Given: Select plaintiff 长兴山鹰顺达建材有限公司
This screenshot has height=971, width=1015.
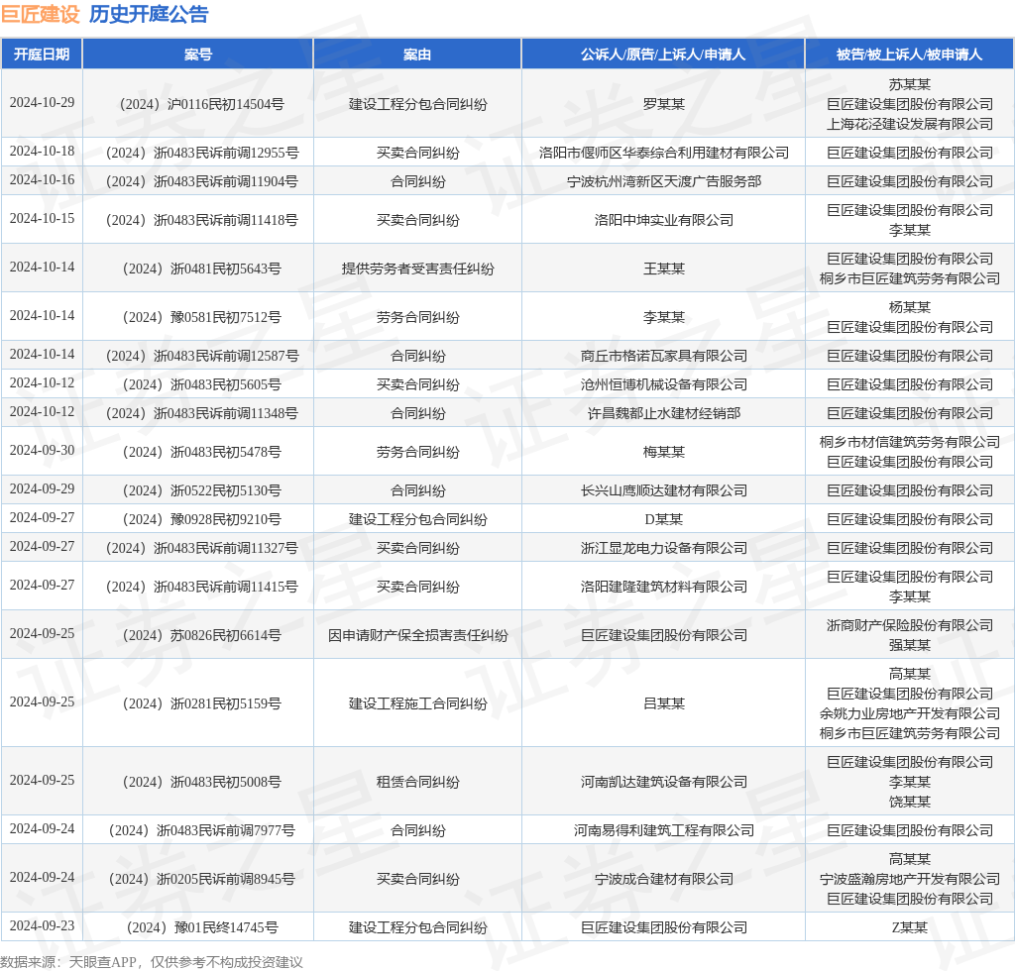Looking at the screenshot, I should (663, 491).
